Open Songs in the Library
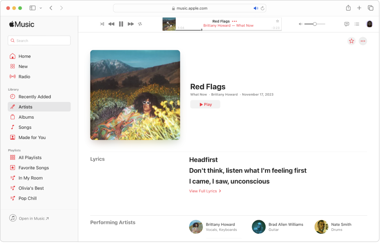This screenshot has width=380, height=243. pyautogui.click(x=39, y=127)
